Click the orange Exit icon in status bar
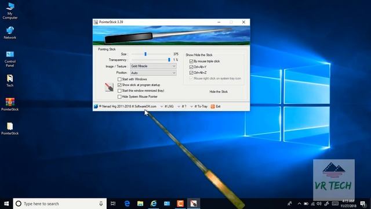The image size is (371, 209). tap(213, 106)
